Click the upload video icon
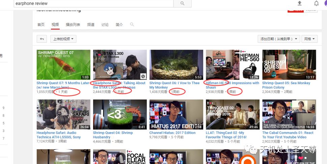 click(299, 3)
